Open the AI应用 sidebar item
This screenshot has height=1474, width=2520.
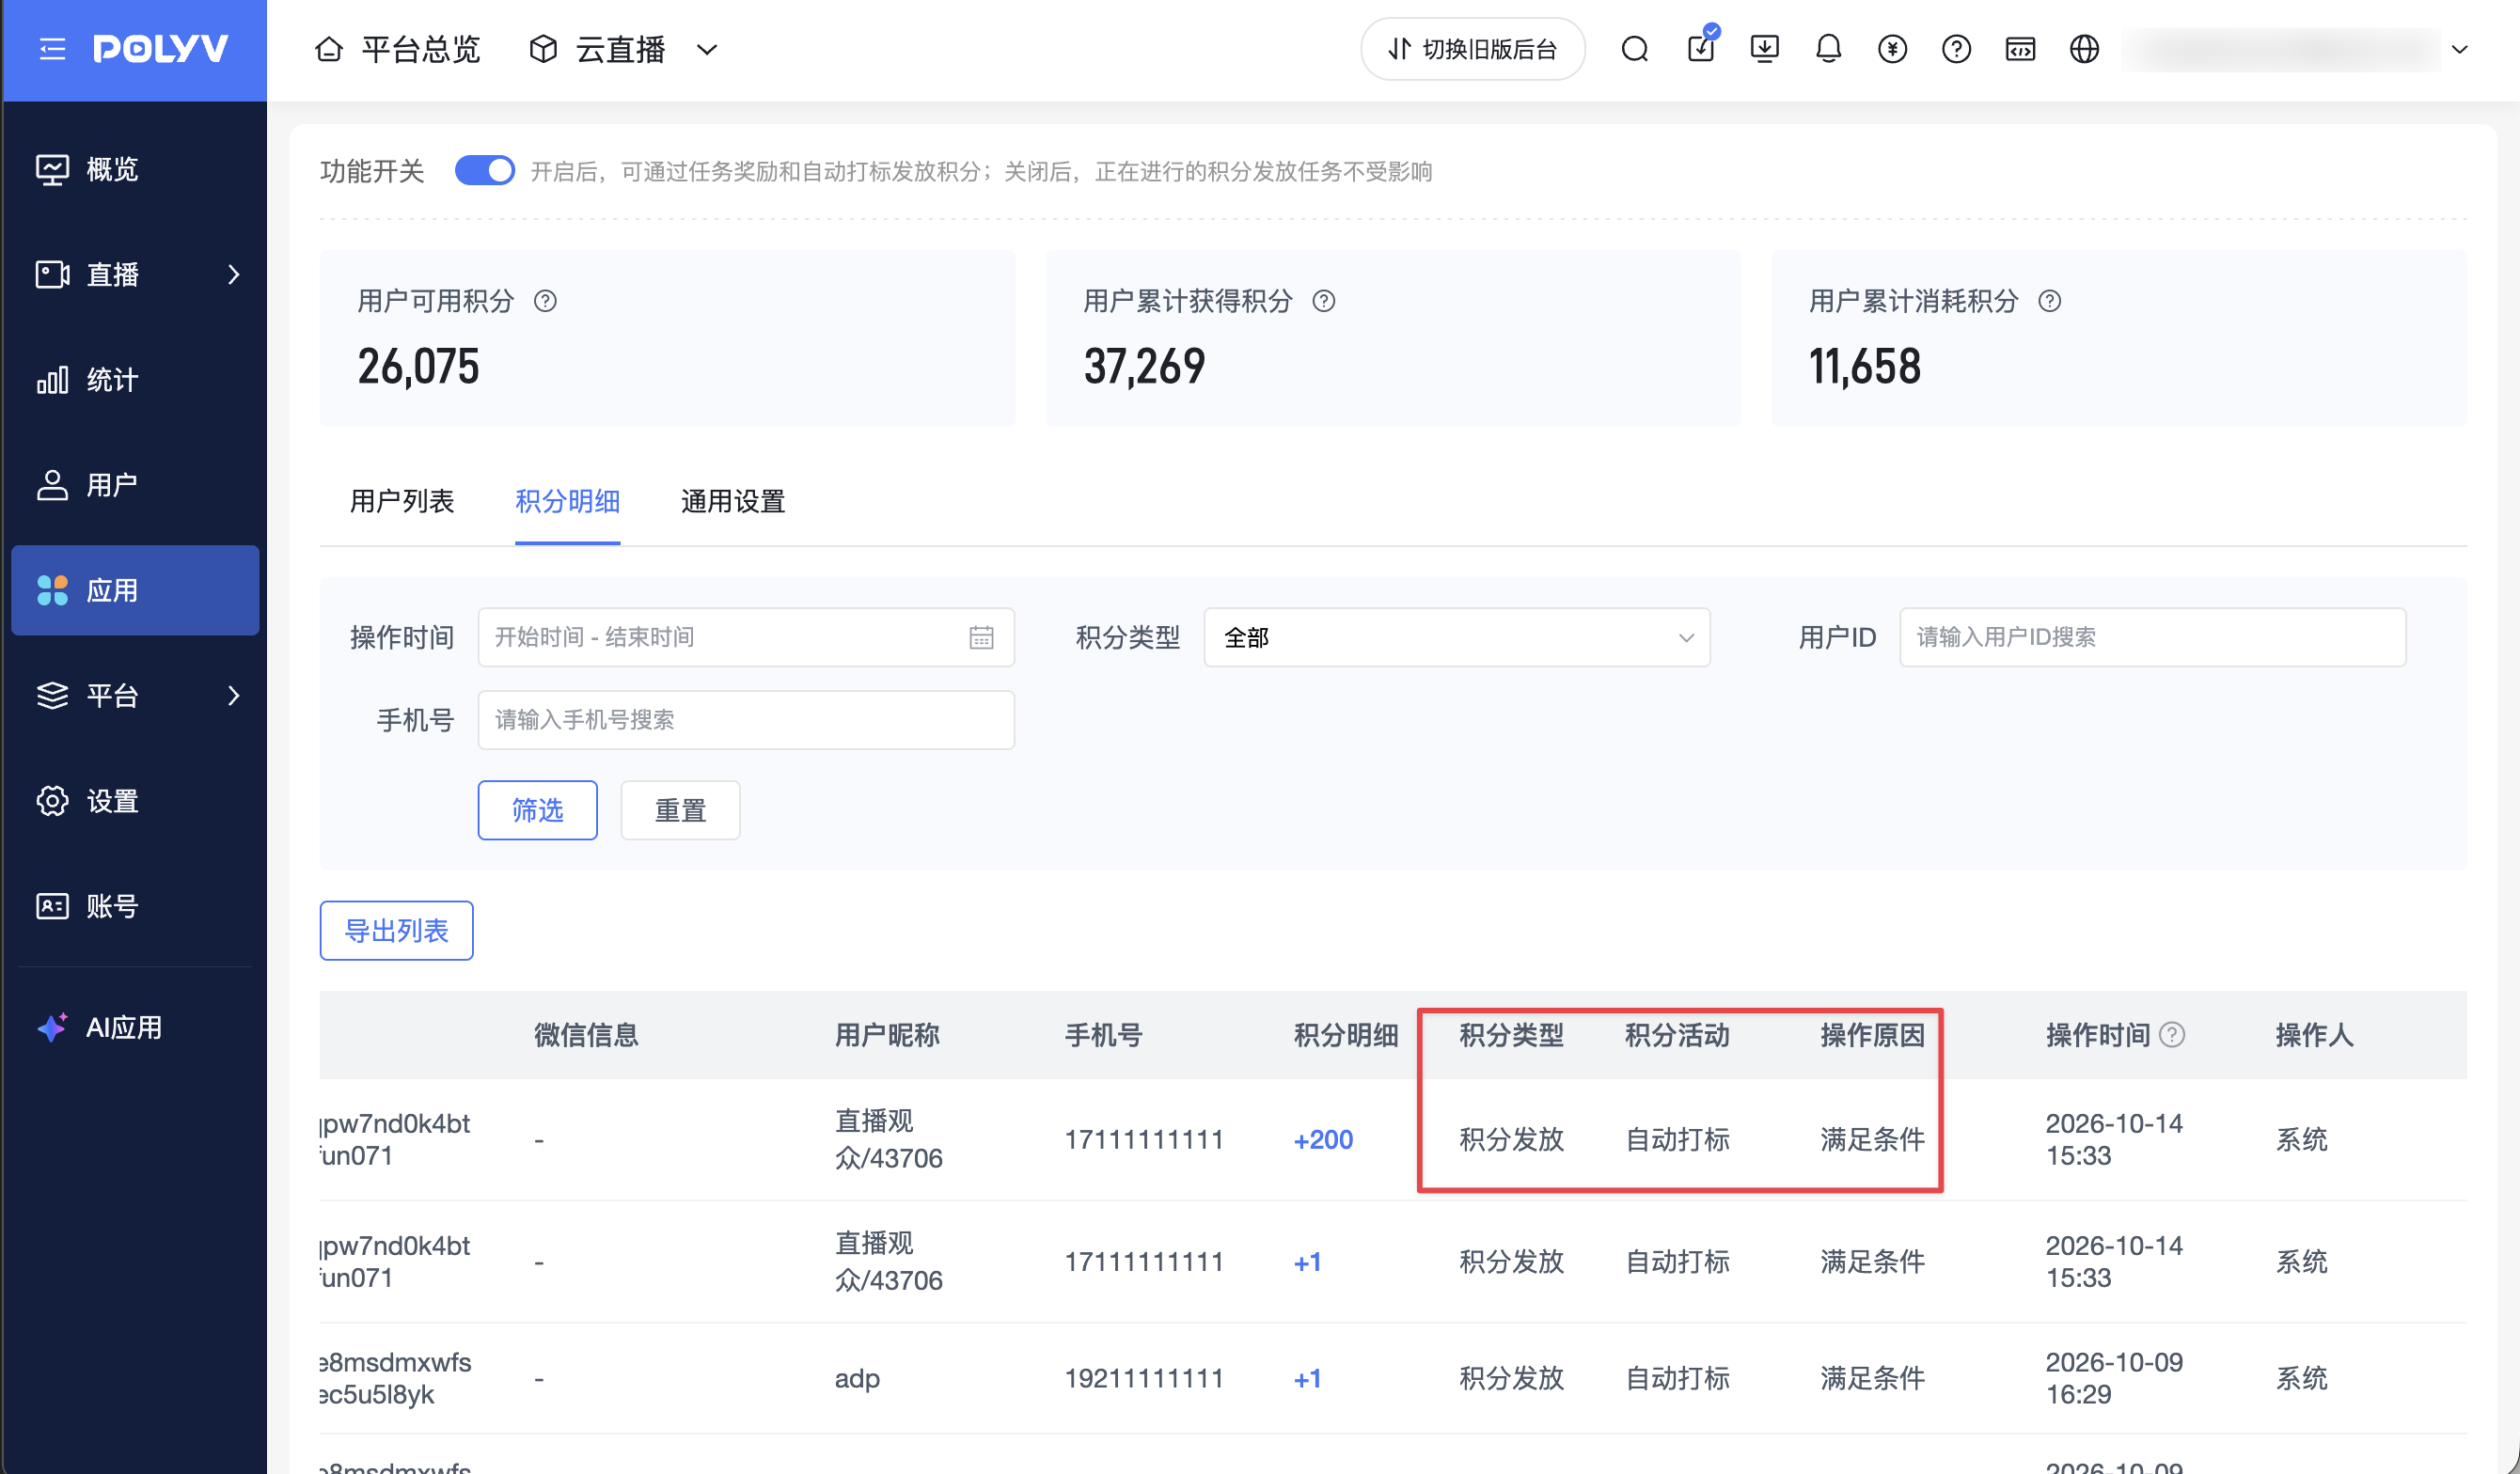(x=135, y=1027)
